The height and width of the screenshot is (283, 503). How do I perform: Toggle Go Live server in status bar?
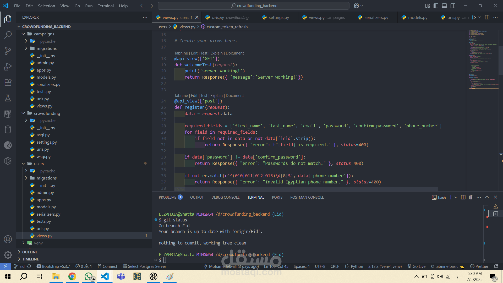[417, 266]
